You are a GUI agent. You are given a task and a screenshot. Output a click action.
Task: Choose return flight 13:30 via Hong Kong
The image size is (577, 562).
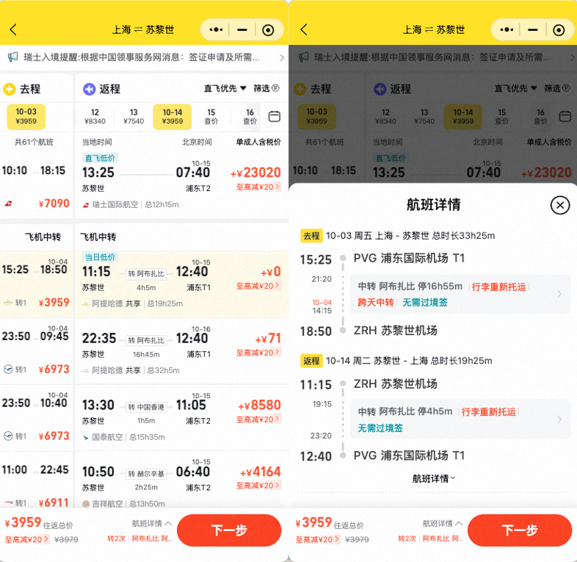point(181,417)
